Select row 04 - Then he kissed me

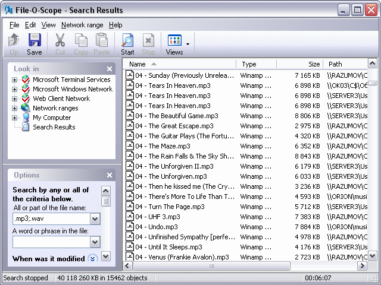[x=246, y=186]
